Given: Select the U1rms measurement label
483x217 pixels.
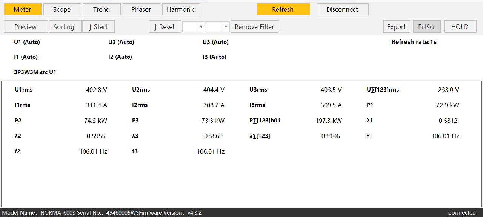Looking at the screenshot, I should (x=24, y=90).
